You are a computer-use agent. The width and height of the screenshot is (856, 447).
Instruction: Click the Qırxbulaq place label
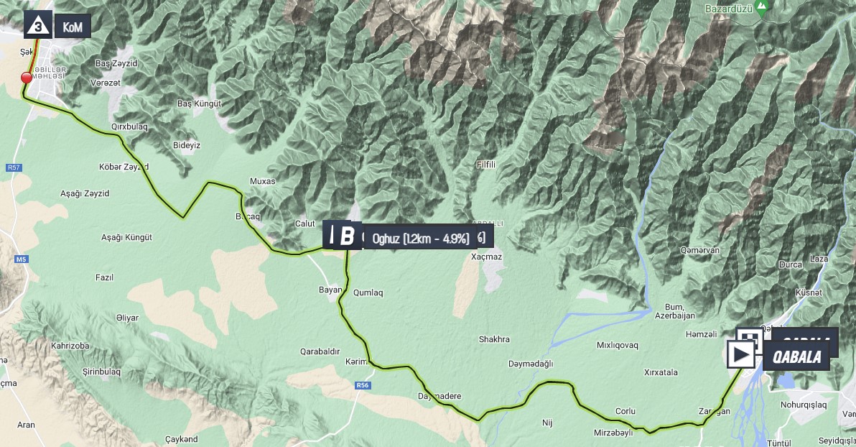(129, 126)
